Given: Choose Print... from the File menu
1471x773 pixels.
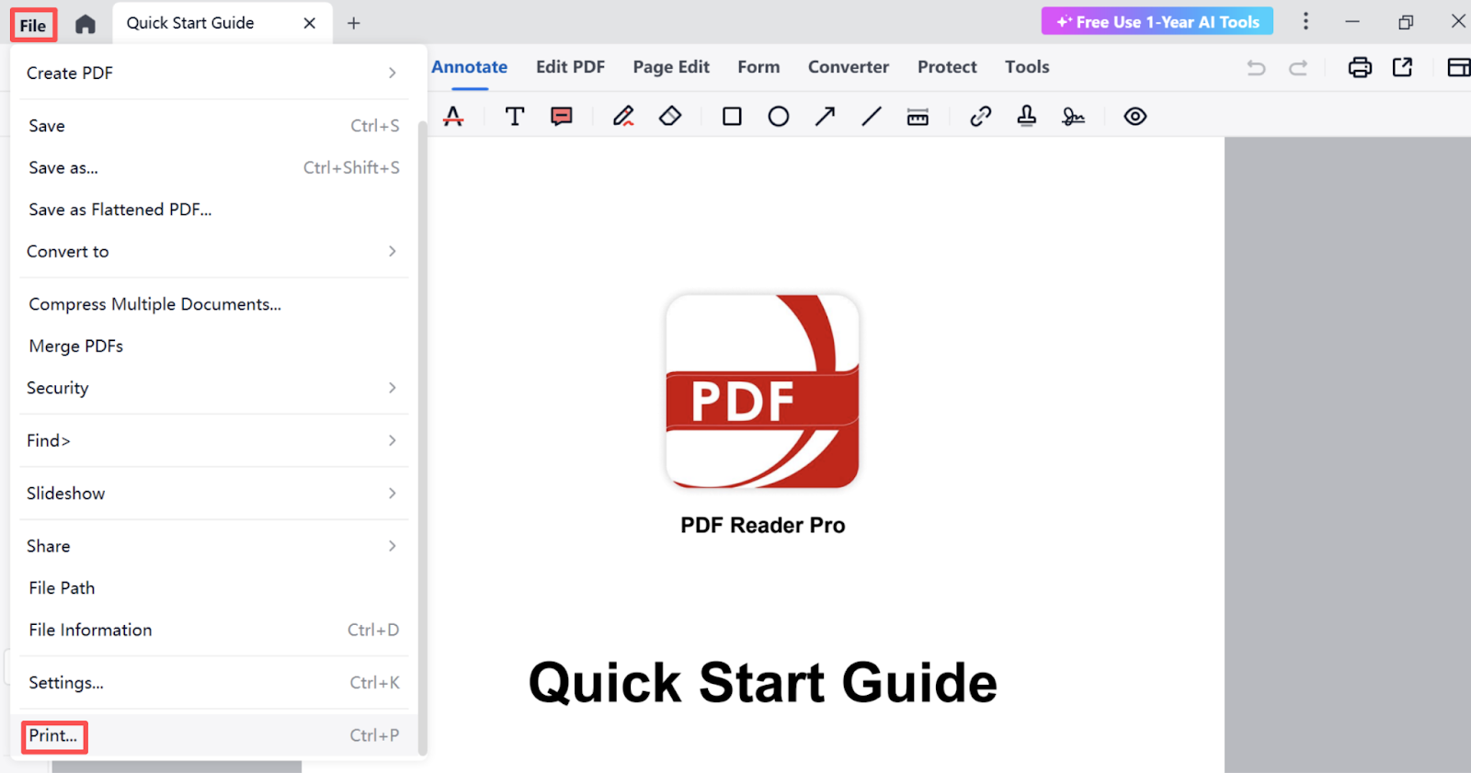Looking at the screenshot, I should (53, 736).
